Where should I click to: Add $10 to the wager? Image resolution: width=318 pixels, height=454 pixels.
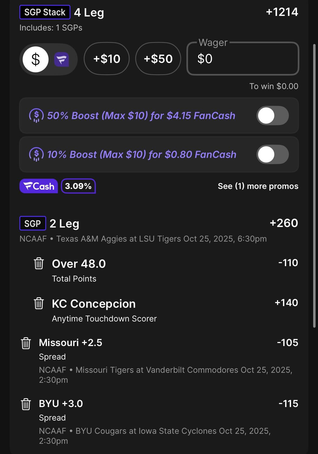click(107, 59)
